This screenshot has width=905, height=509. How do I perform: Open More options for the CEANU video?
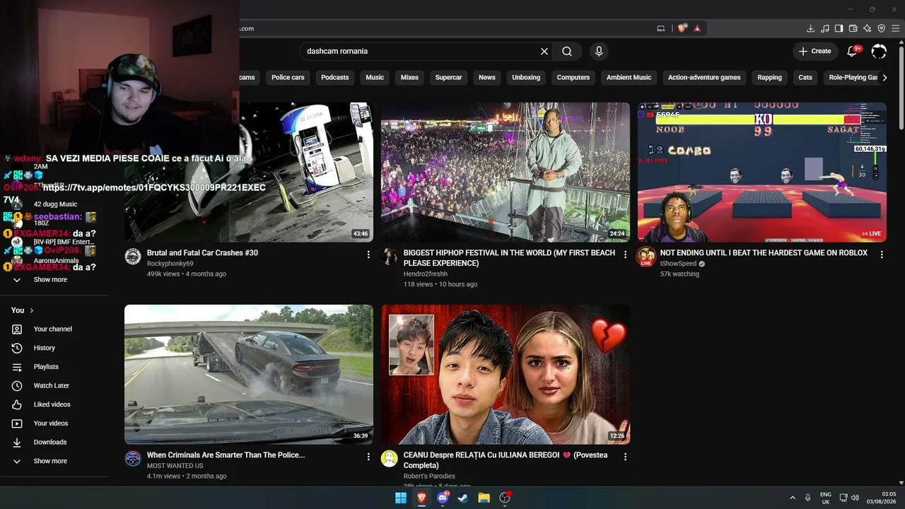click(625, 457)
